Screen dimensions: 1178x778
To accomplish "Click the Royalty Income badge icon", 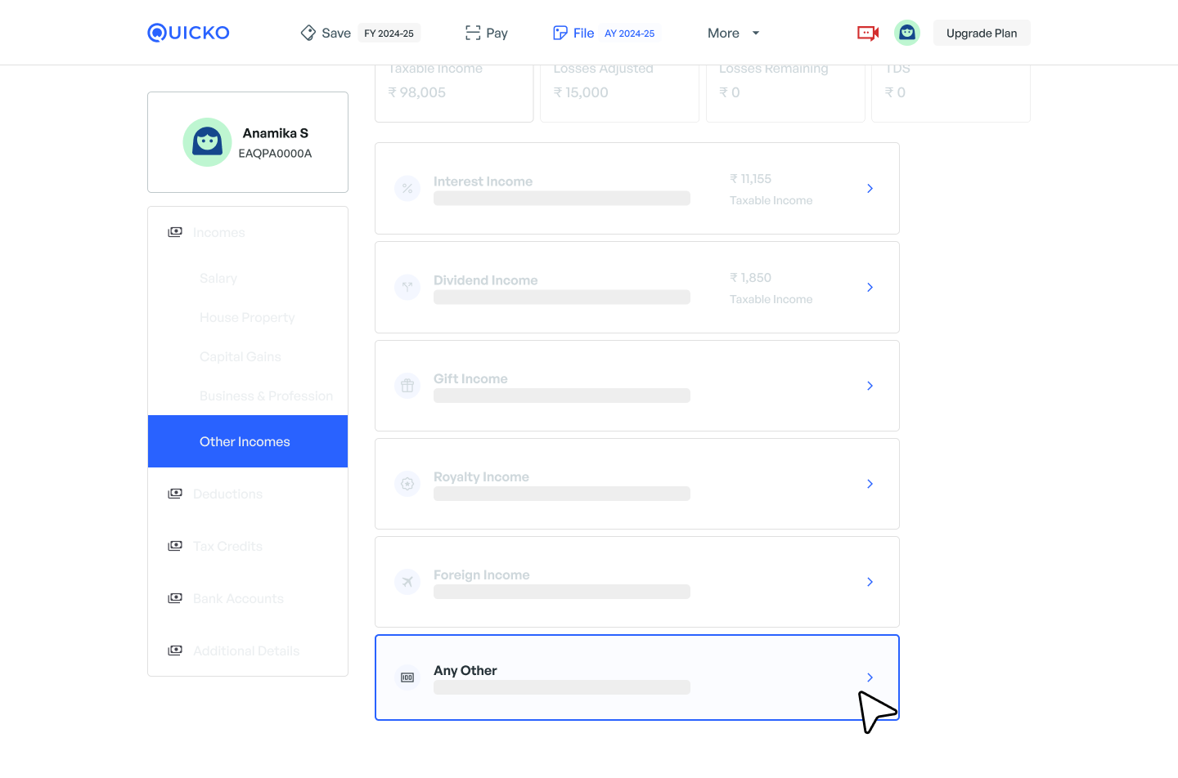I will pos(407,484).
